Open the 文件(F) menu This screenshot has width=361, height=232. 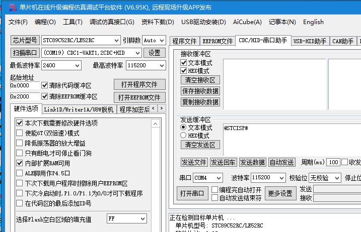pos(18,22)
